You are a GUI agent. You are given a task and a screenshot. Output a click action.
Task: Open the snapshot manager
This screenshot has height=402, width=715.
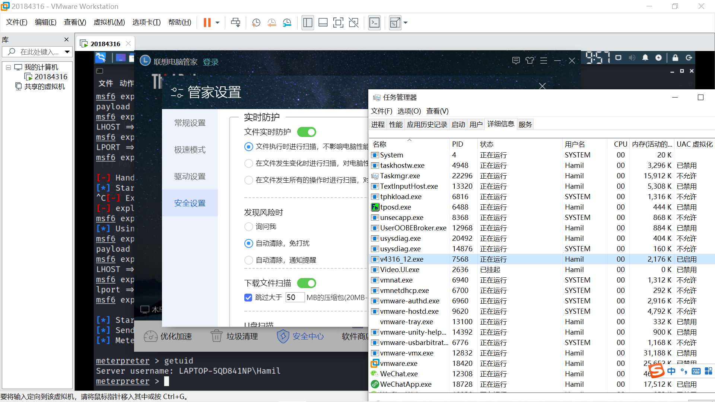coord(287,23)
